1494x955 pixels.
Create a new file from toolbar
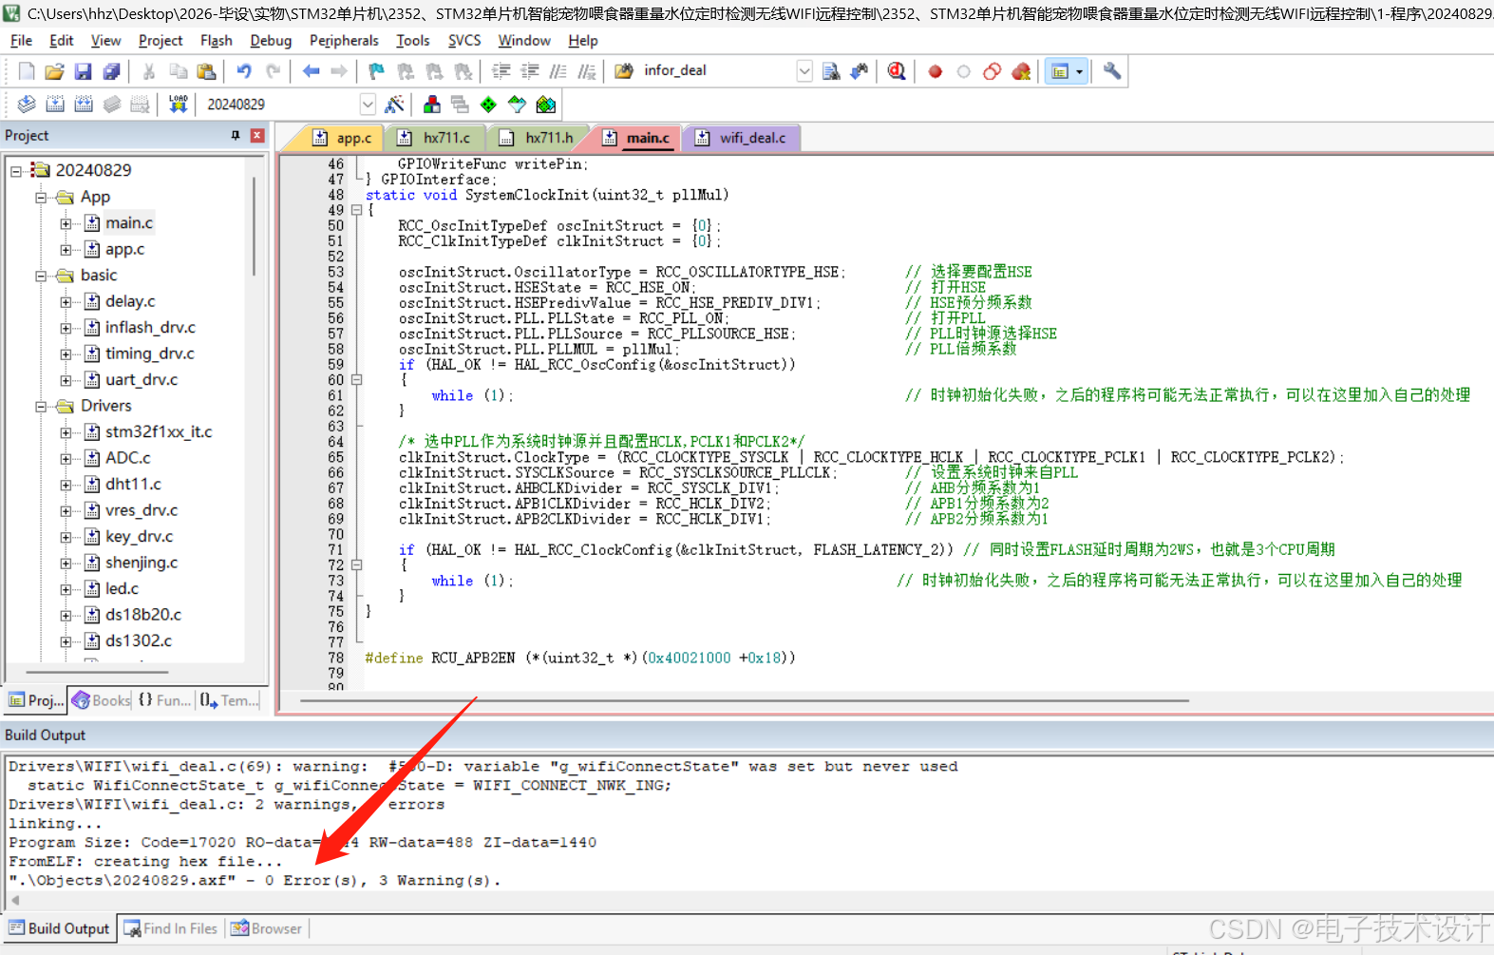27,71
